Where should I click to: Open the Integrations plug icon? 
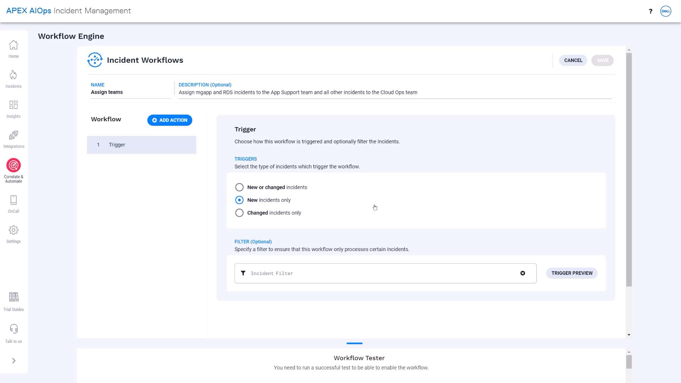tap(13, 135)
